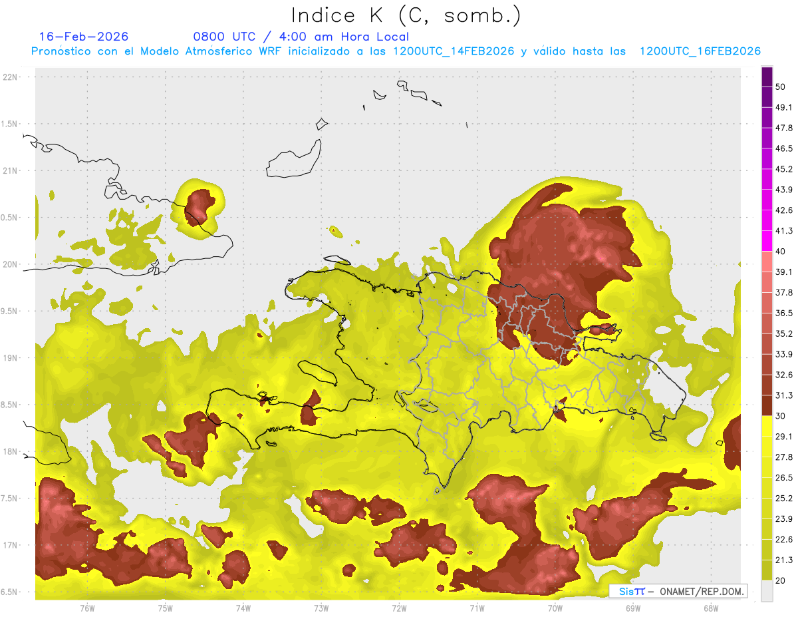Click the 35.2 value on the color scale
Viewport: 798px width, 617px height.
tap(784, 333)
